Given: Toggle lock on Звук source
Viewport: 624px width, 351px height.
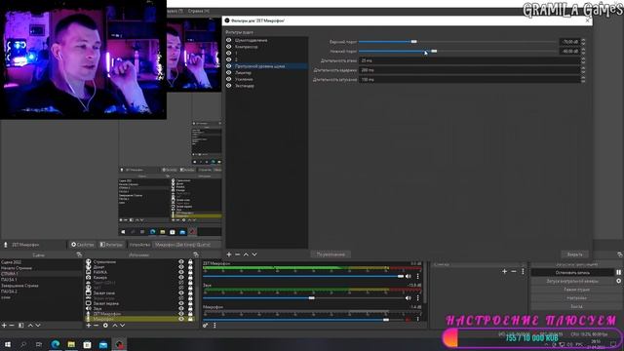Looking at the screenshot, I should pos(190,308).
